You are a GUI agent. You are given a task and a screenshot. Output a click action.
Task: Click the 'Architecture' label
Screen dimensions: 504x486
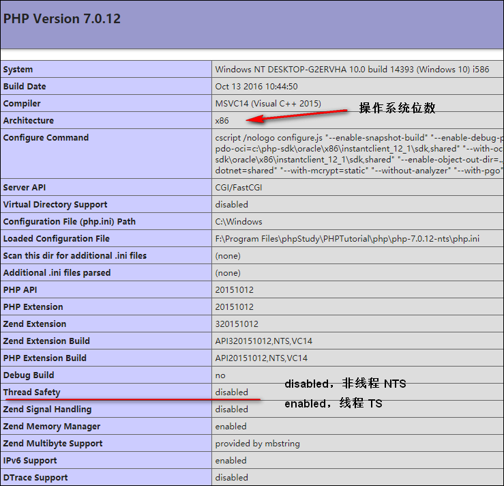pos(29,121)
